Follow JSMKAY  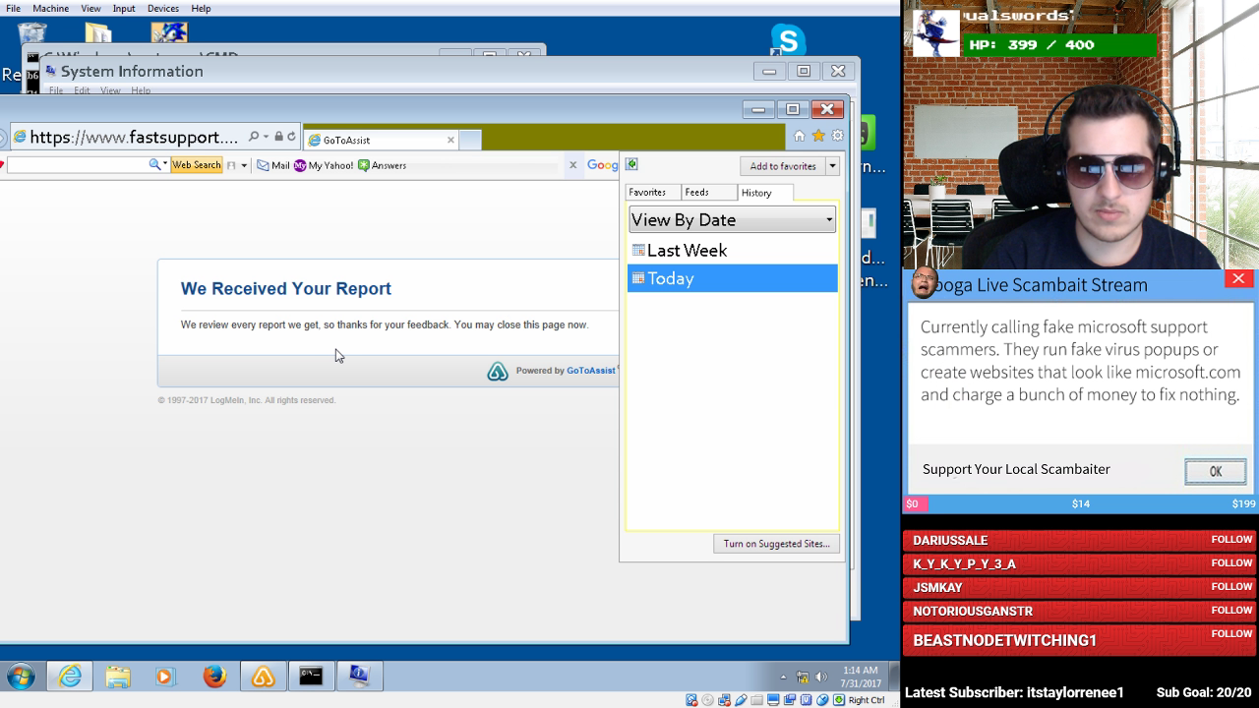tap(1231, 587)
